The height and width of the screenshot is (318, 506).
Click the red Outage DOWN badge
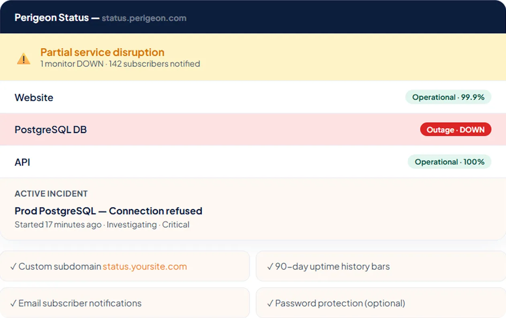pos(455,130)
